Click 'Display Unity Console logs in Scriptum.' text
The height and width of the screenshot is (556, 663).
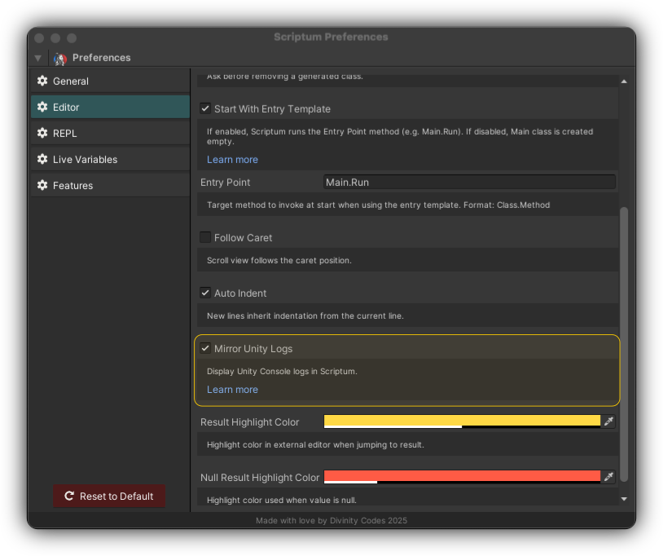tap(282, 371)
